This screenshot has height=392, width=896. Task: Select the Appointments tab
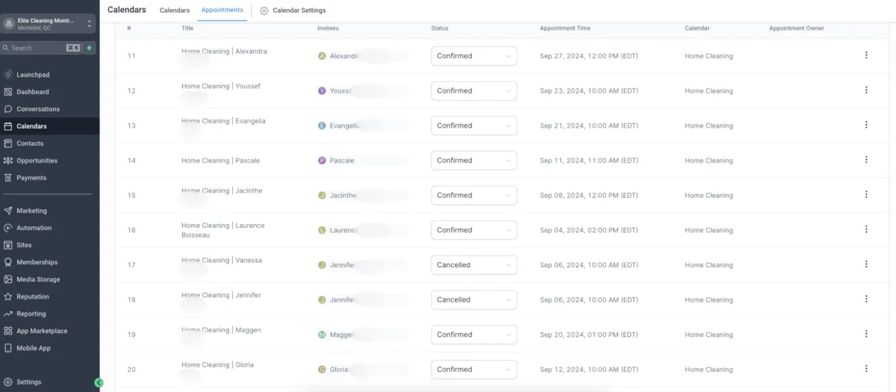(222, 10)
